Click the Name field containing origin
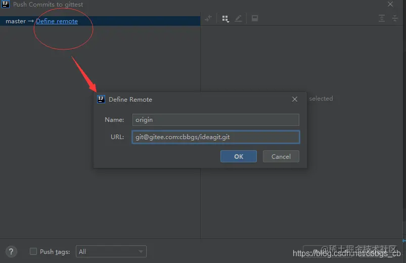The height and width of the screenshot is (263, 406). pos(216,120)
